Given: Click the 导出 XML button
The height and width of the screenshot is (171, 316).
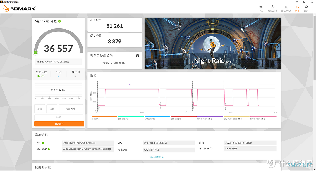Looking at the screenshot, I should (x=71, y=109).
